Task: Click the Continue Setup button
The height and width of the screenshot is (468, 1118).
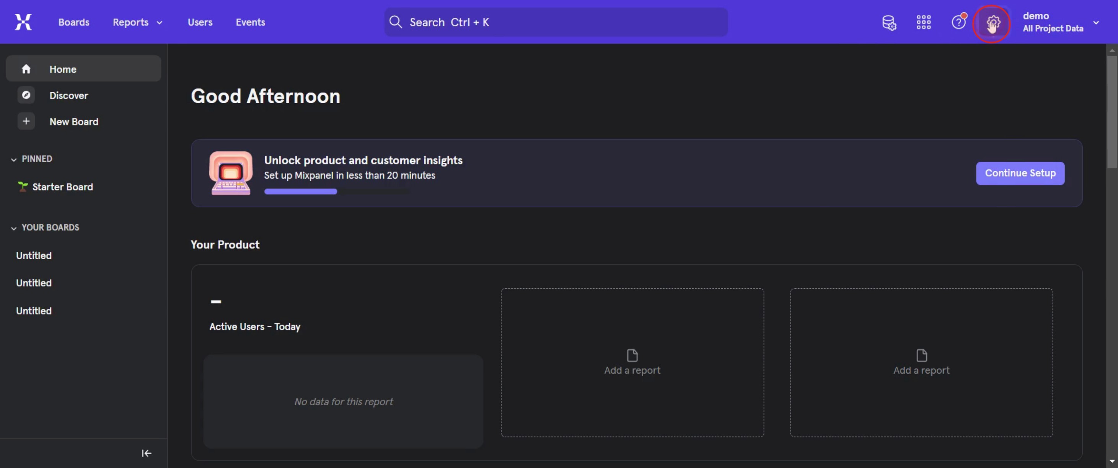Action: point(1020,173)
